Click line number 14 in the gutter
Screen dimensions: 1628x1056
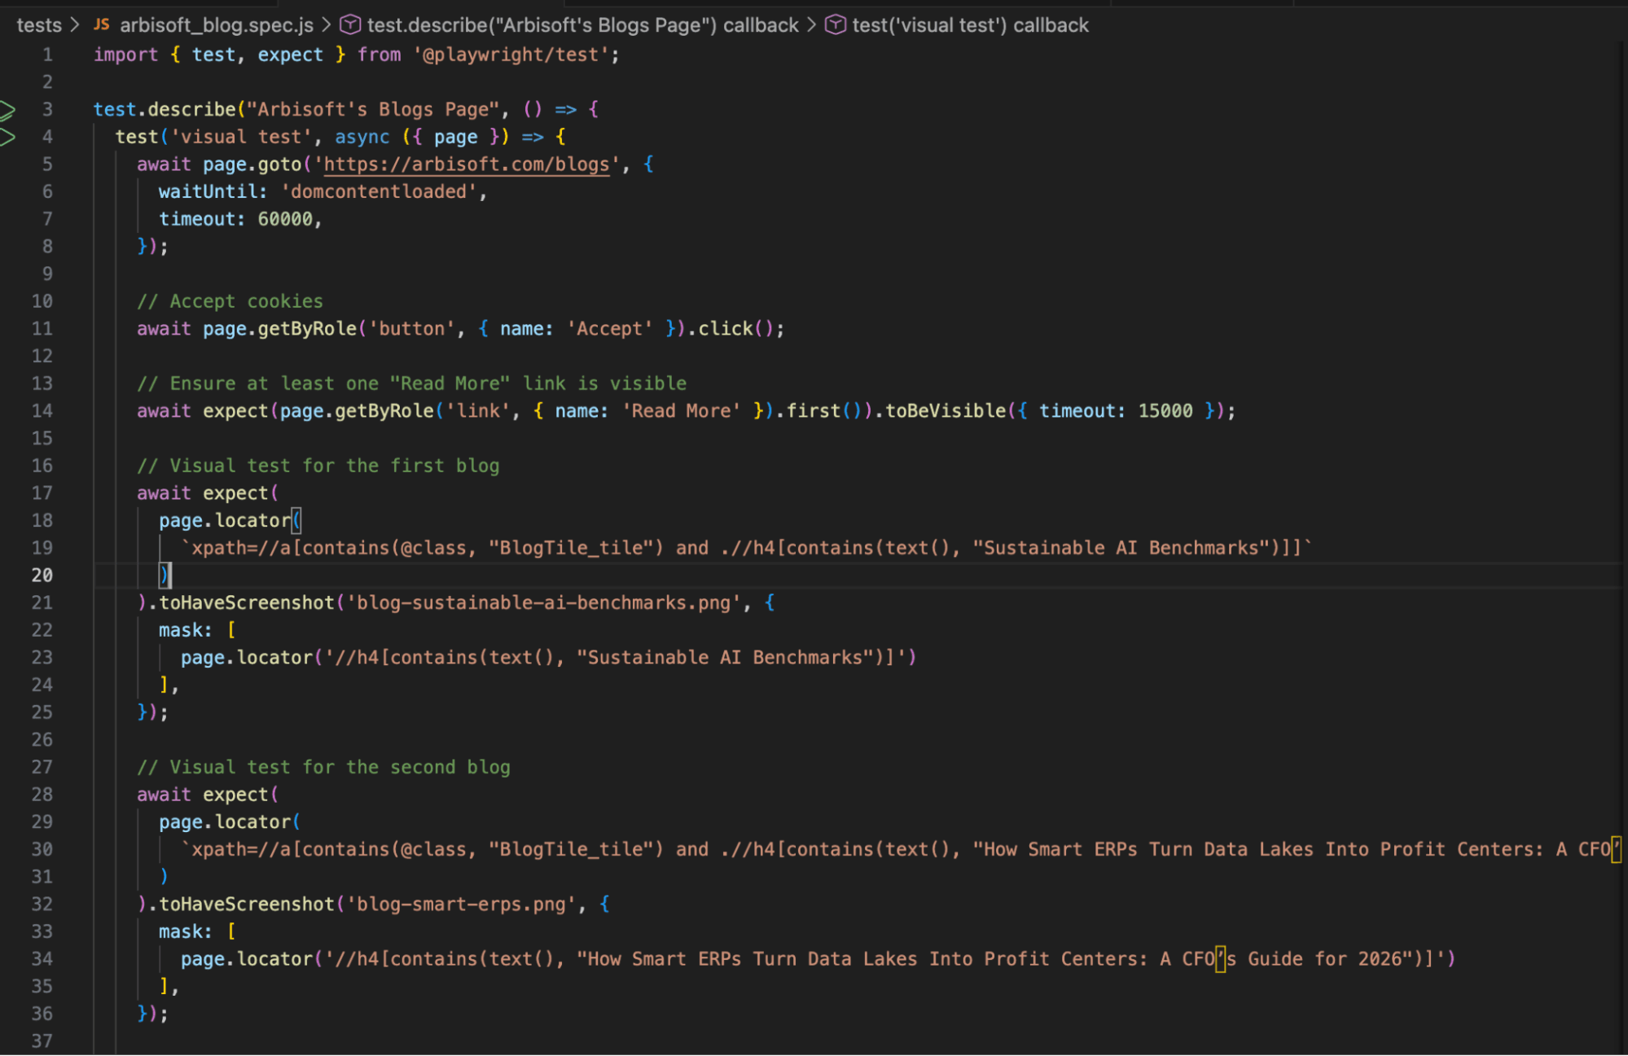click(x=42, y=410)
